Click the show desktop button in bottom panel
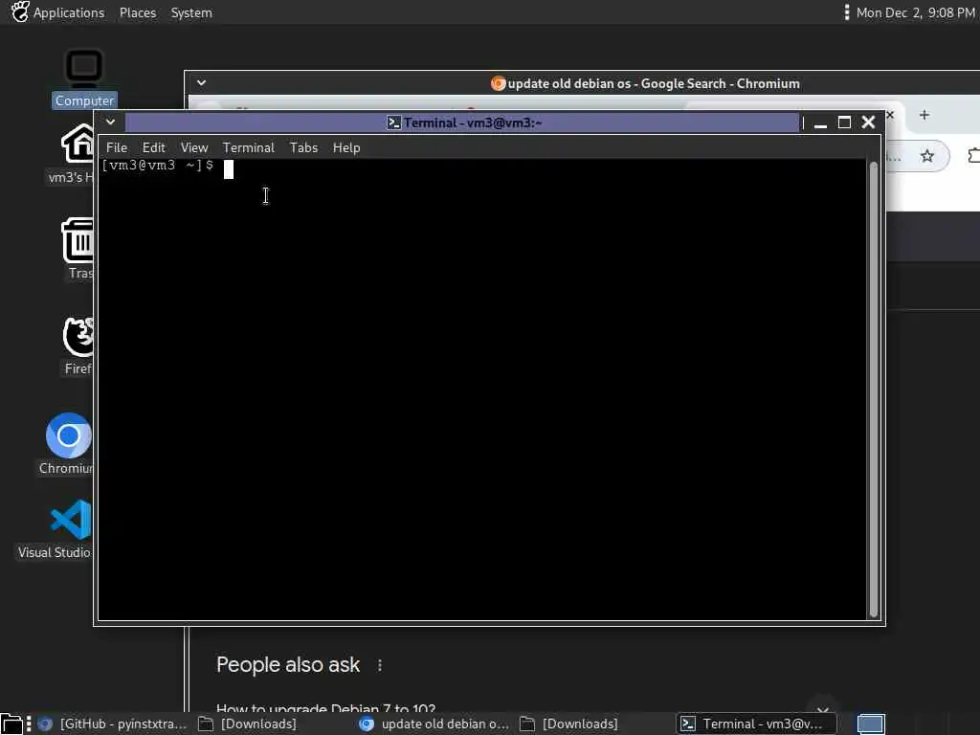The width and height of the screenshot is (980, 735). pos(11,724)
